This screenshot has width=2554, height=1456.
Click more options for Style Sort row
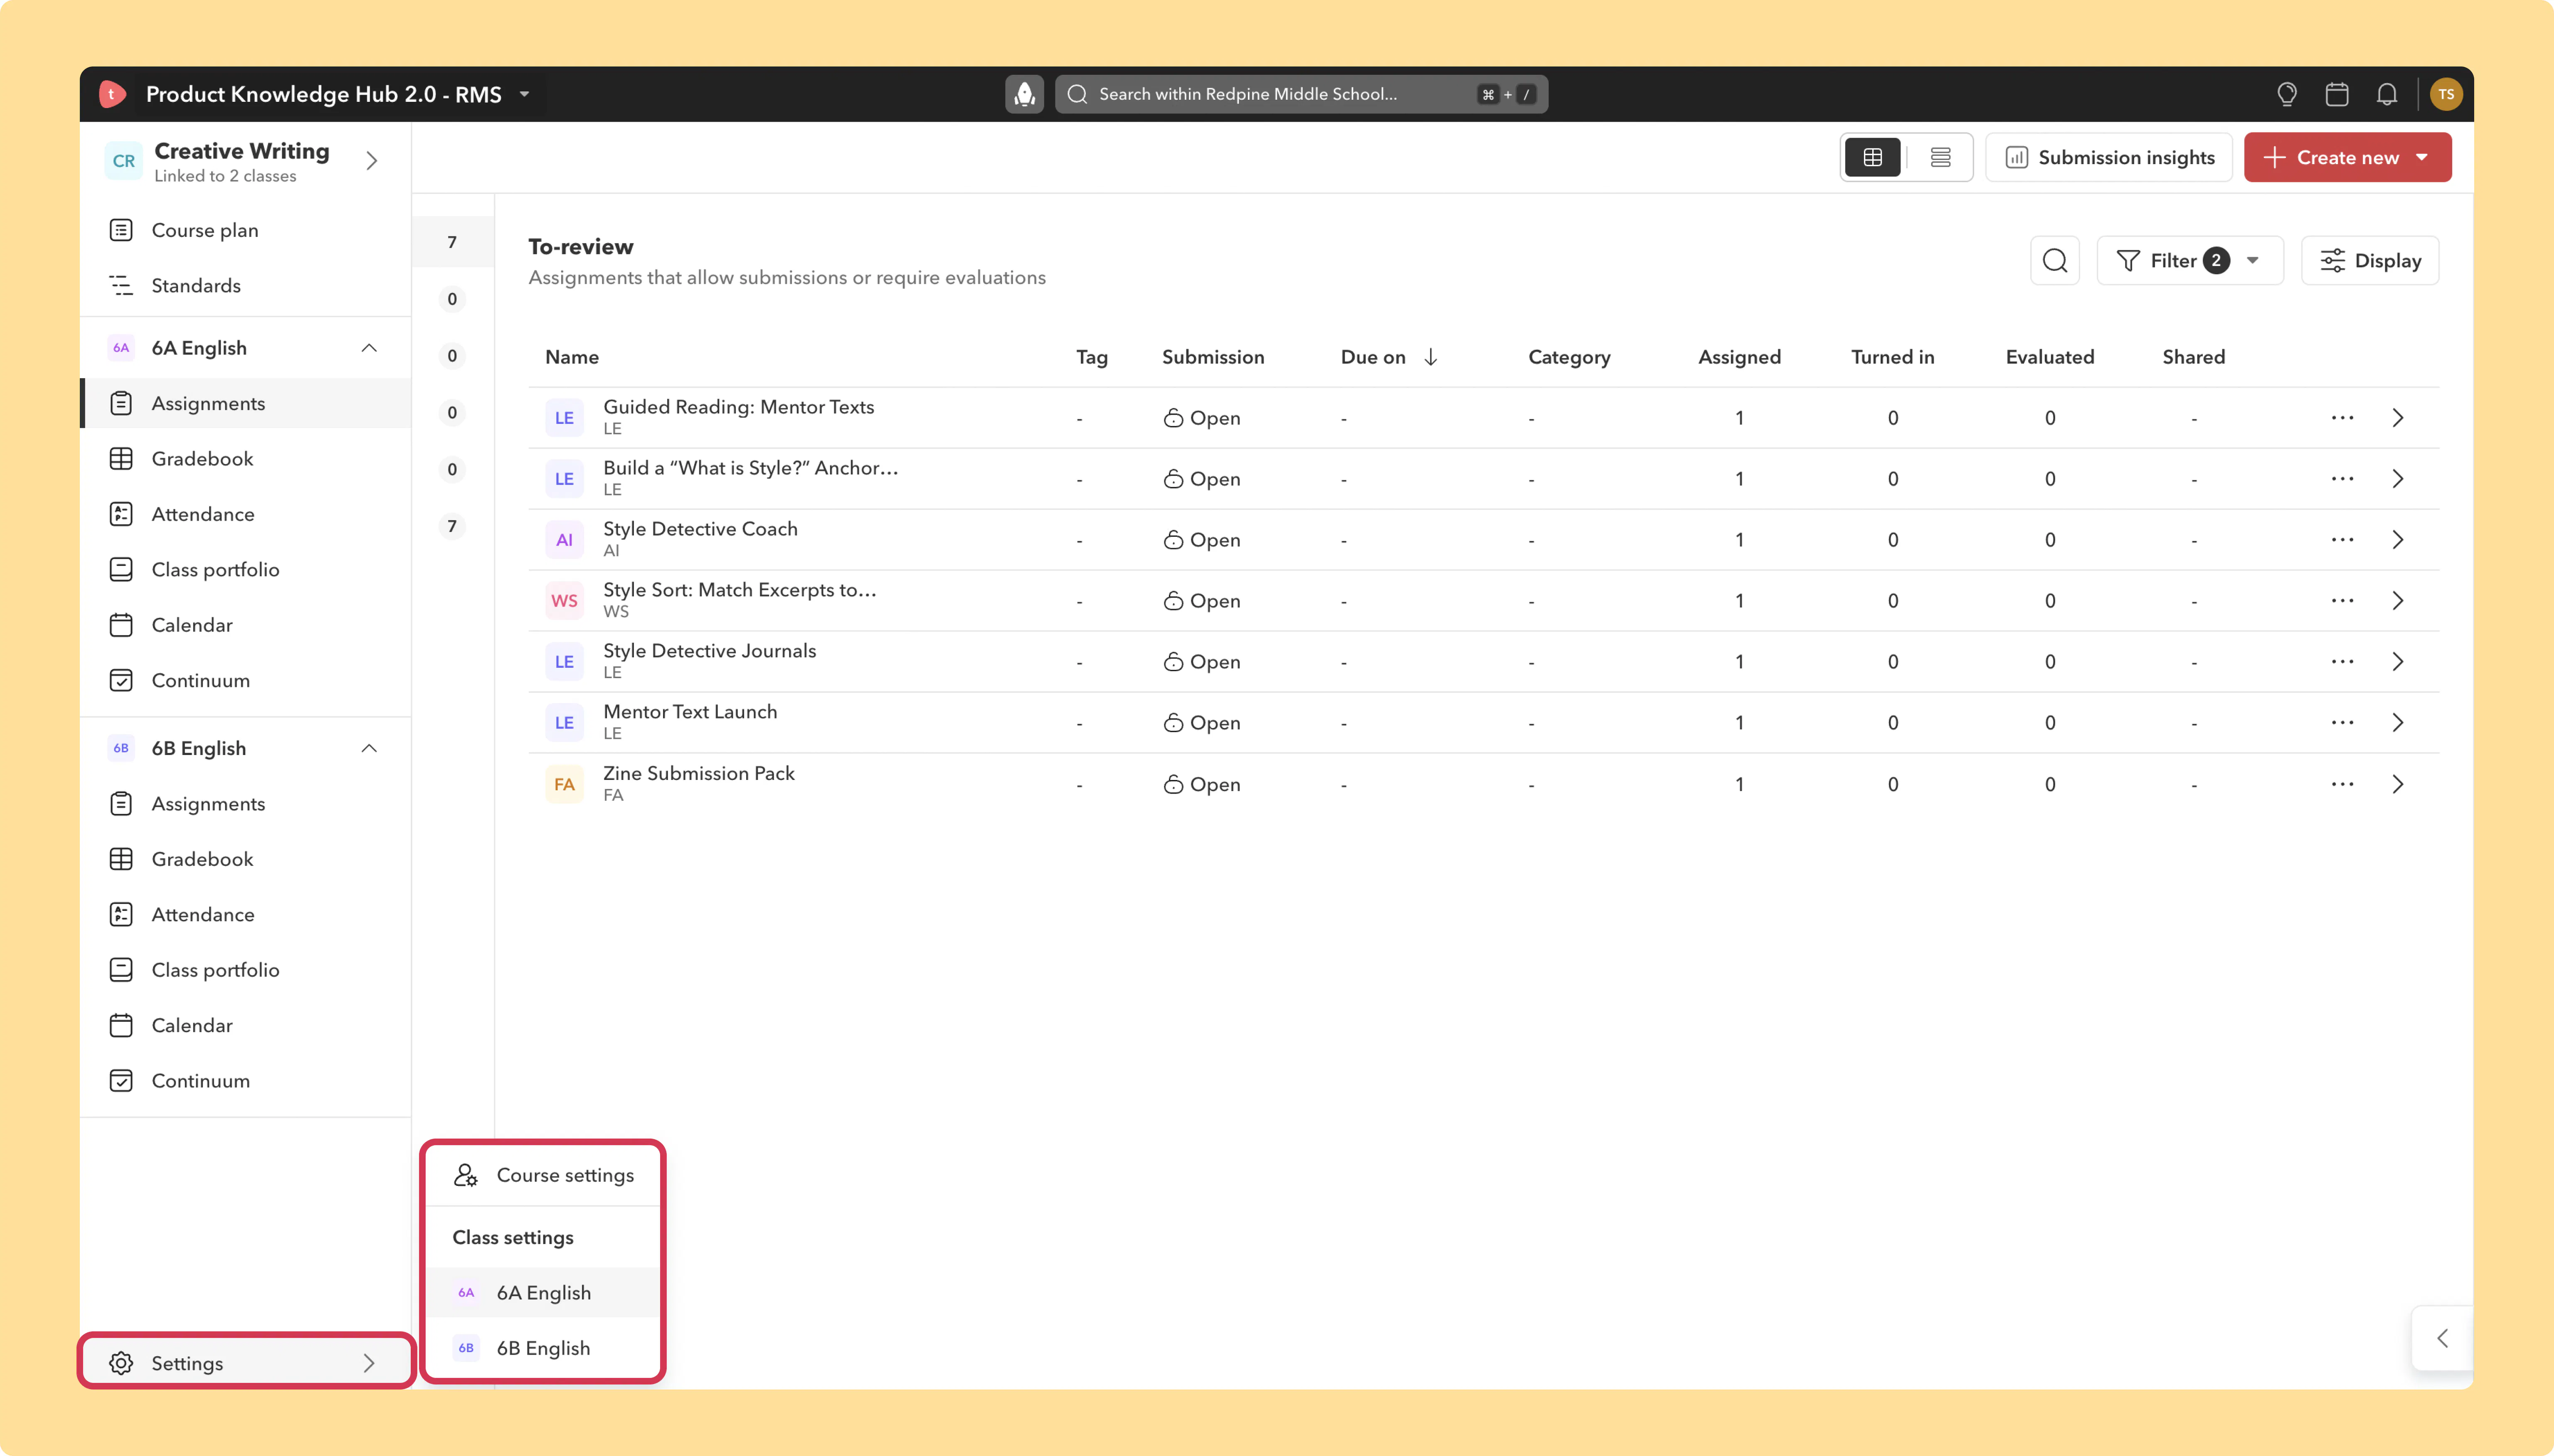tap(2342, 601)
